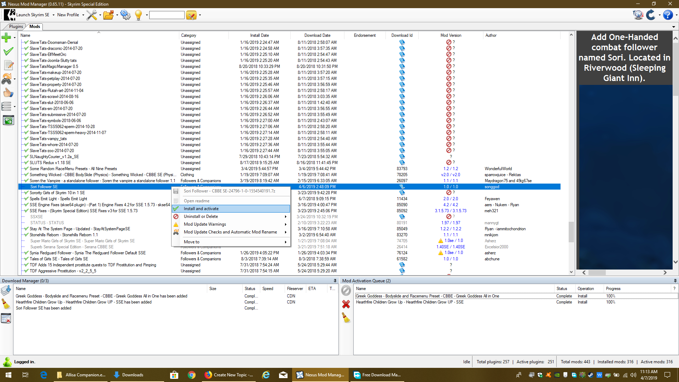The height and width of the screenshot is (382, 679).
Task: Click Sori Follower CBBE SE archive entry in menu
Action: (x=231, y=191)
